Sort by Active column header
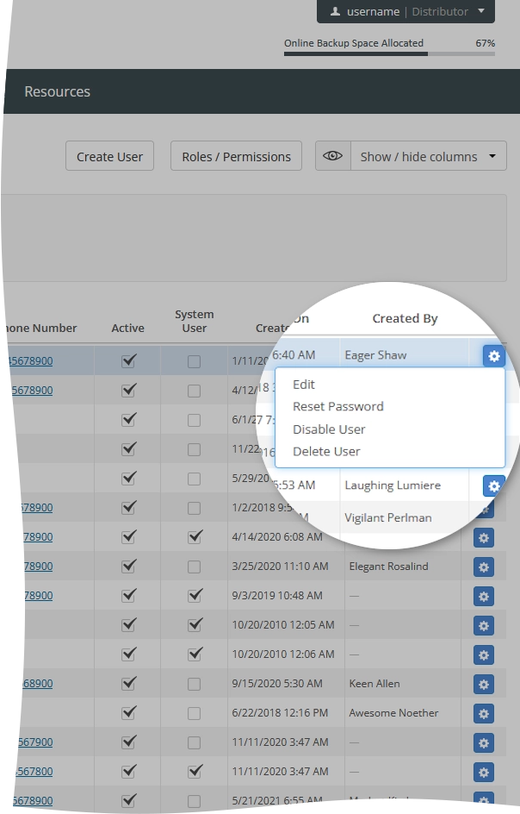 pyautogui.click(x=127, y=328)
